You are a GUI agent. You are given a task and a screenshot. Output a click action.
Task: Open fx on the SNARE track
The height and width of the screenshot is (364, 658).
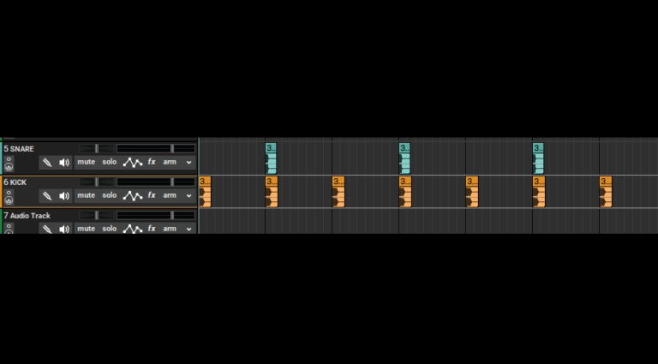[x=152, y=162]
